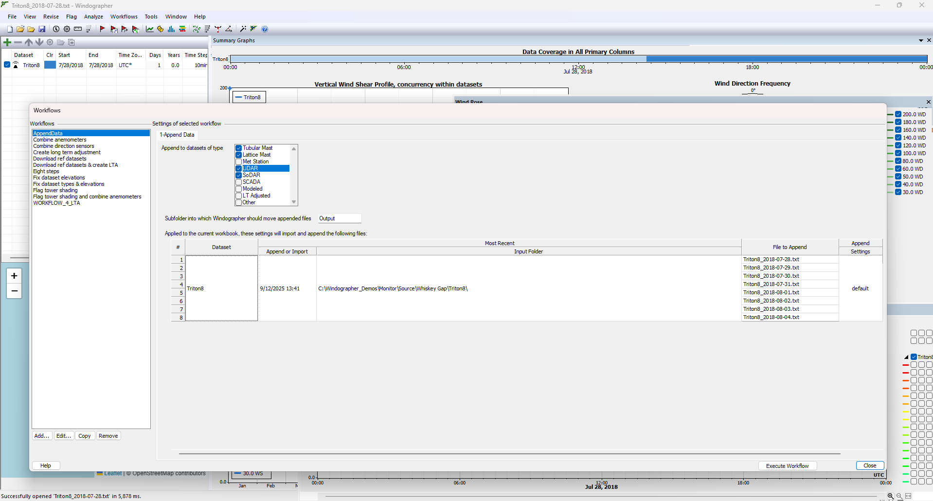Open the Analyze menu

93,16
